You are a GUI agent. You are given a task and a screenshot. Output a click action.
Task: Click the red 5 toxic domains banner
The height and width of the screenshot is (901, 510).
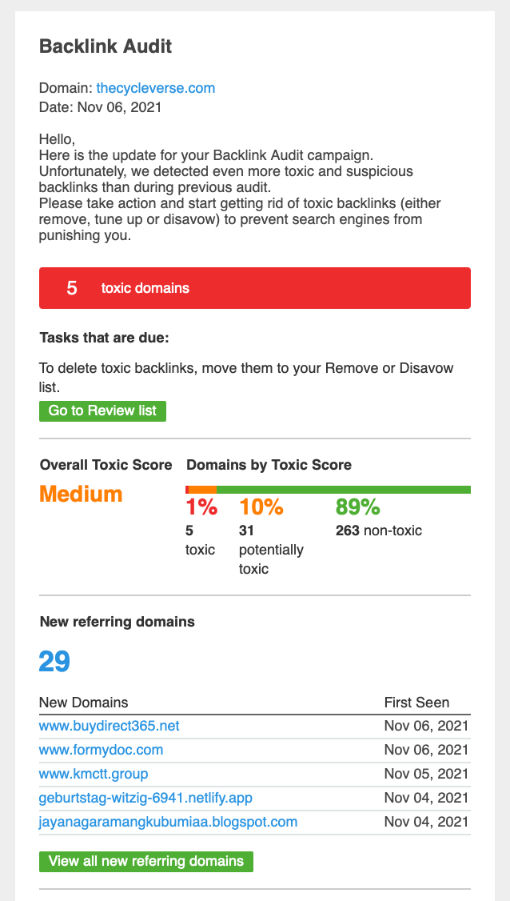coord(255,288)
